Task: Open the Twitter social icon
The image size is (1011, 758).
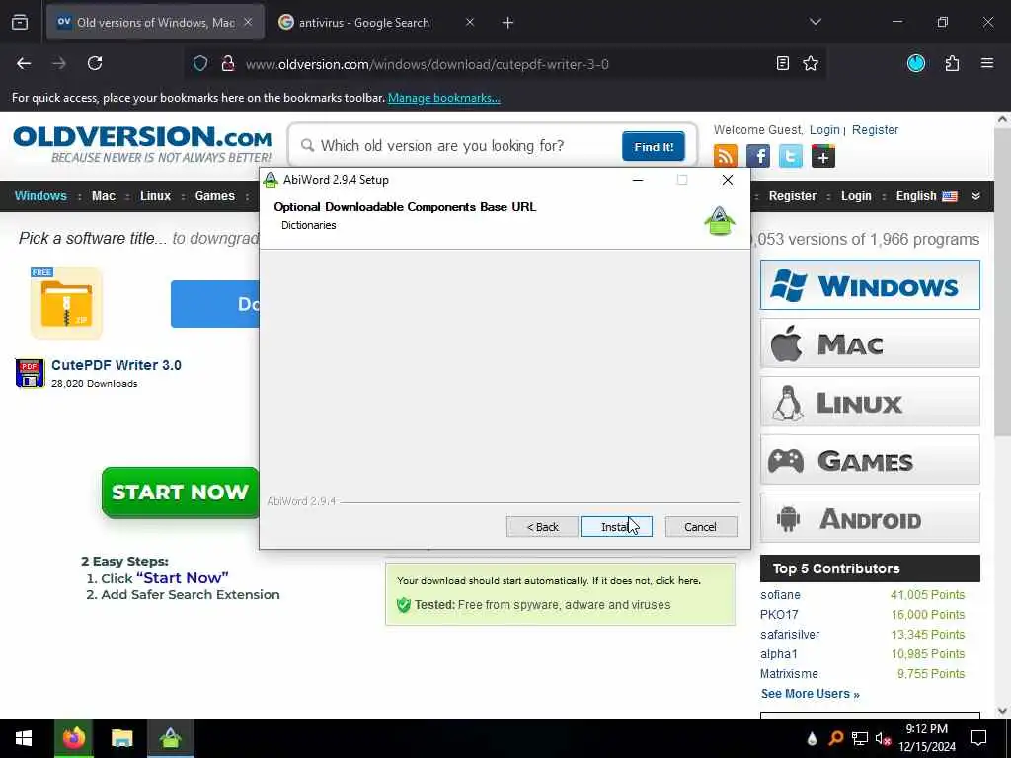Action: point(791,156)
